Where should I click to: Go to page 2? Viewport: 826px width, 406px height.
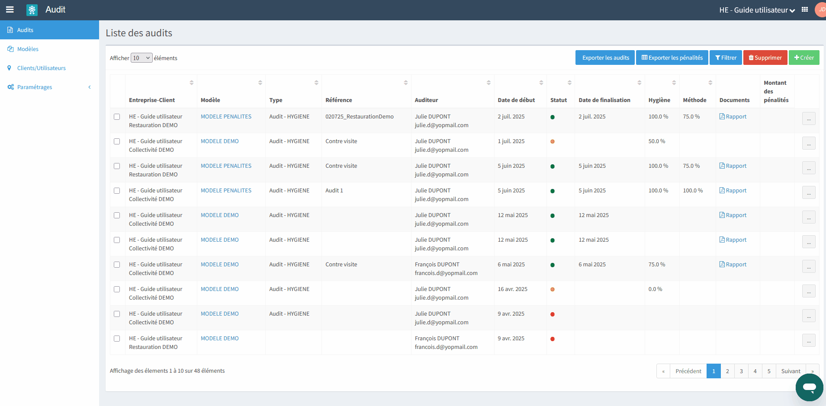727,371
